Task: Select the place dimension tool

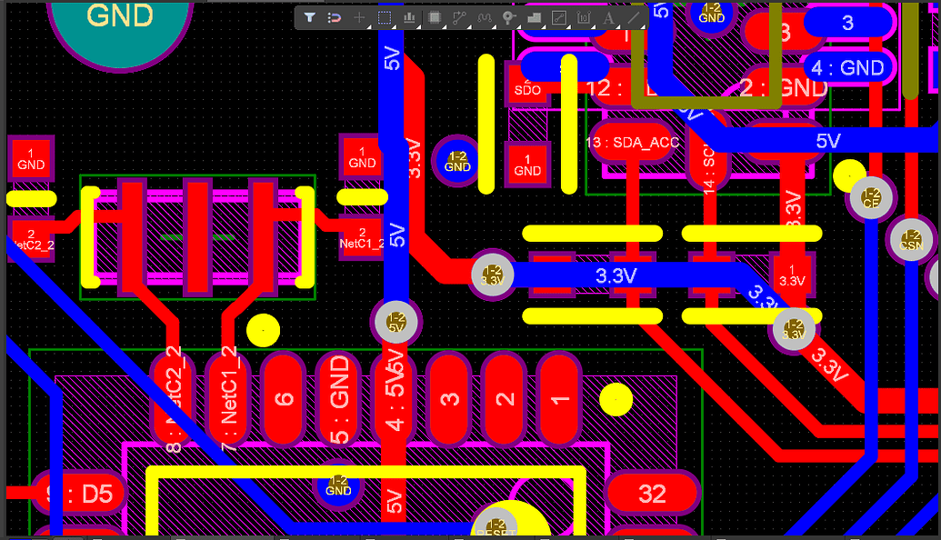Action: pos(584,16)
